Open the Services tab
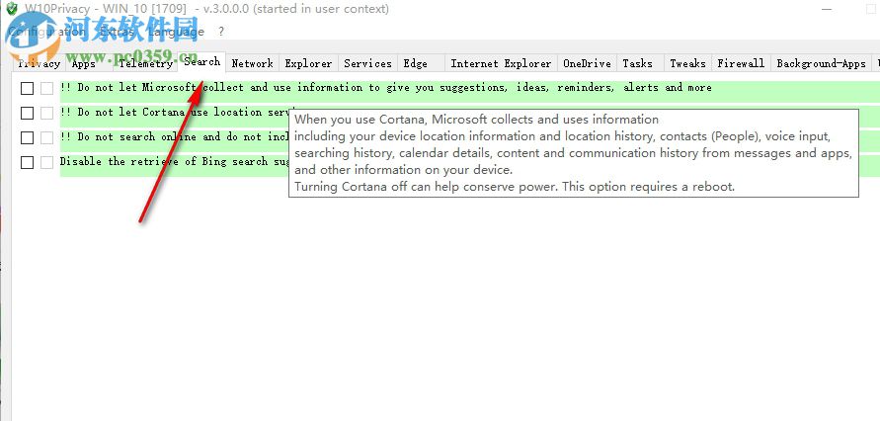The image size is (880, 421). [x=367, y=63]
